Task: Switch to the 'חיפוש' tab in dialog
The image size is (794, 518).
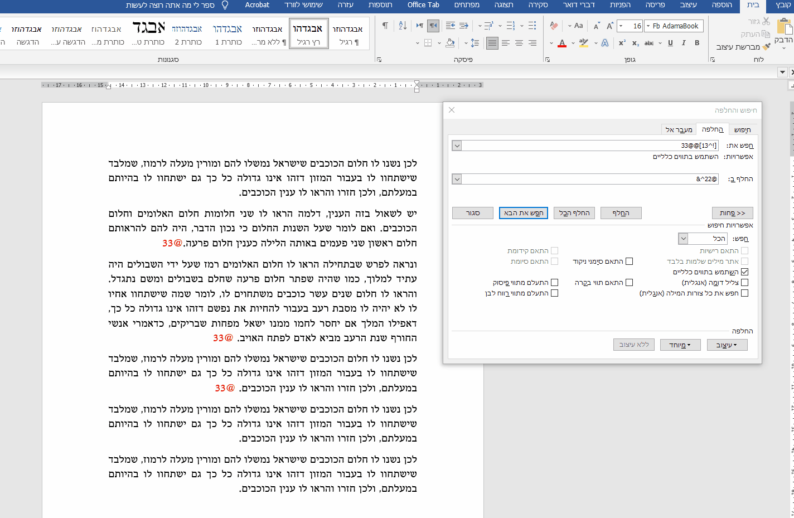Action: pos(742,130)
